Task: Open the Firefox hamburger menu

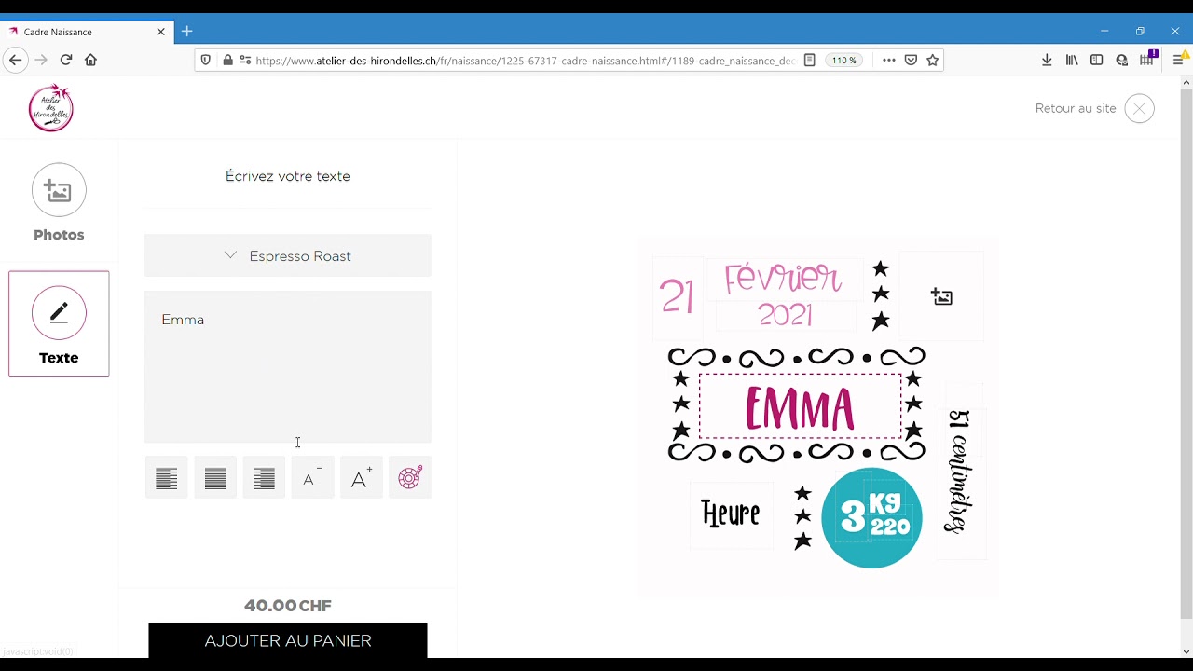Action: 1178,60
